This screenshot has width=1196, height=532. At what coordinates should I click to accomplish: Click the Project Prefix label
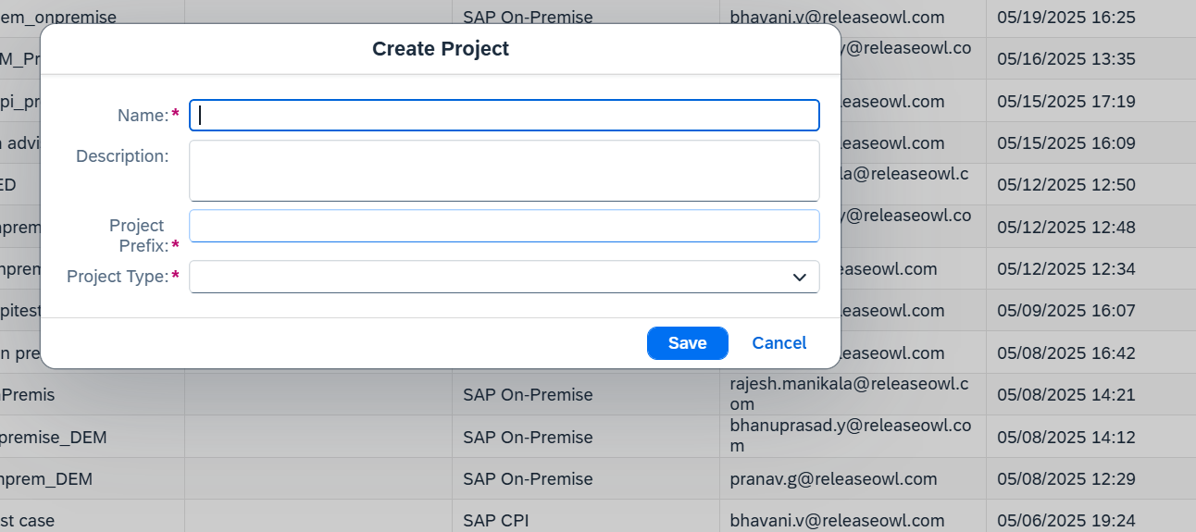click(x=137, y=235)
